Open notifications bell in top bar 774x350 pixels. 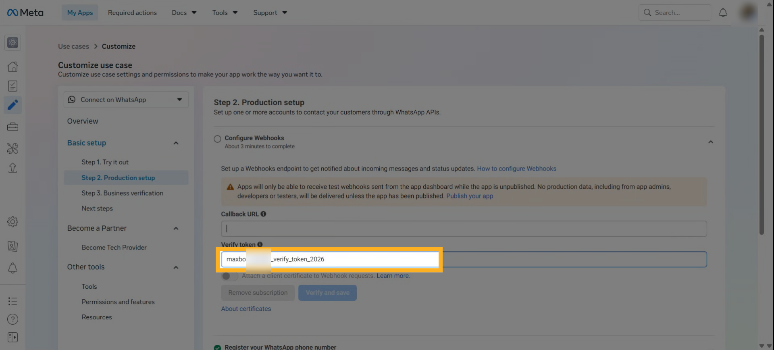tap(723, 12)
